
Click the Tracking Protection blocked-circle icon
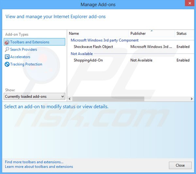coord(7,64)
